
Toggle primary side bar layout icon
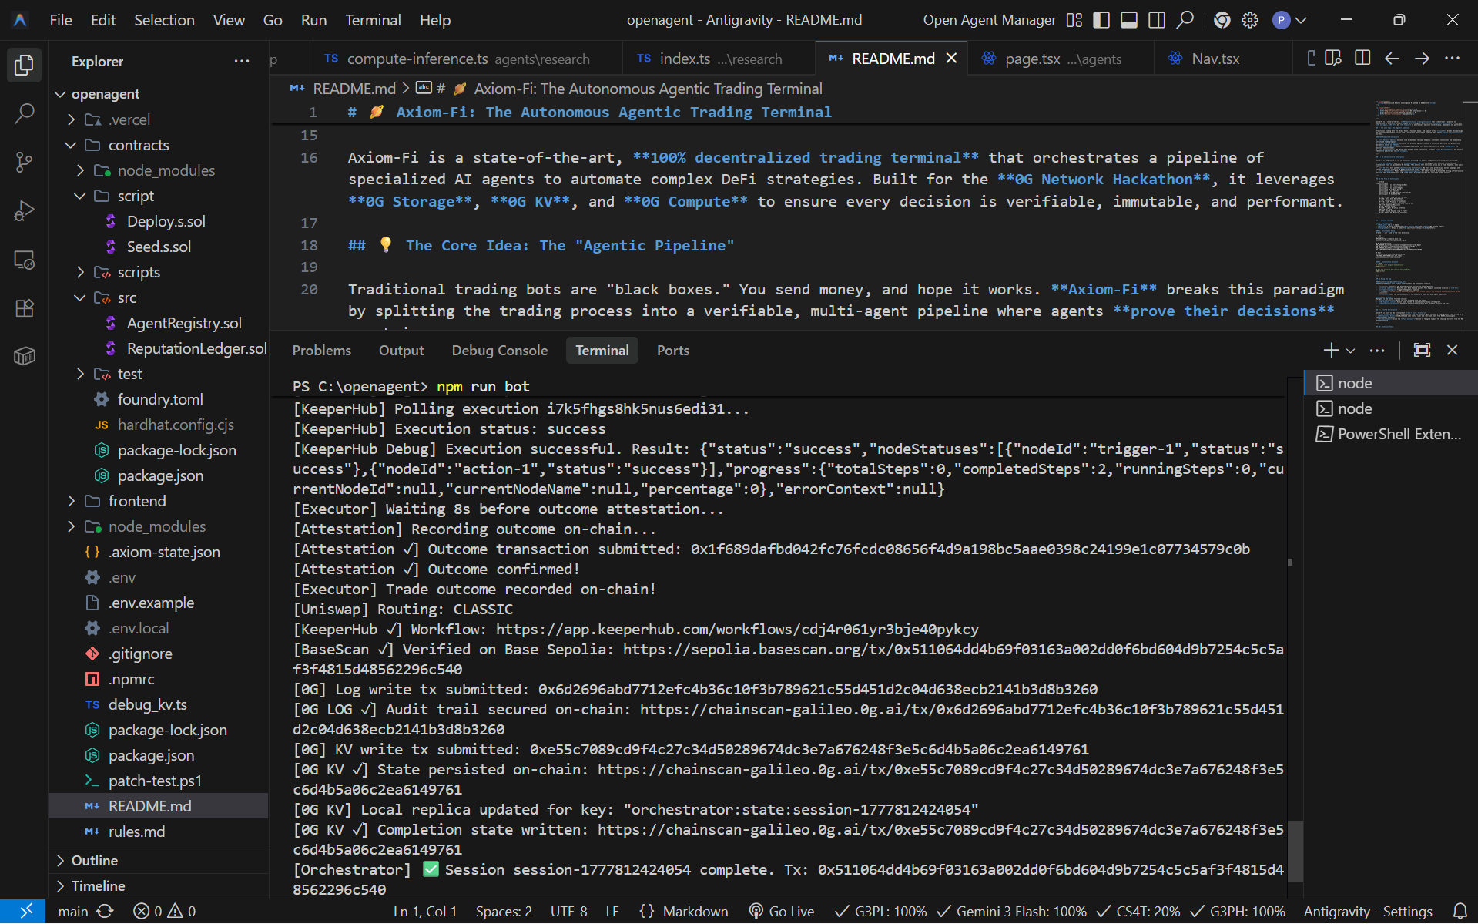[x=1101, y=20]
